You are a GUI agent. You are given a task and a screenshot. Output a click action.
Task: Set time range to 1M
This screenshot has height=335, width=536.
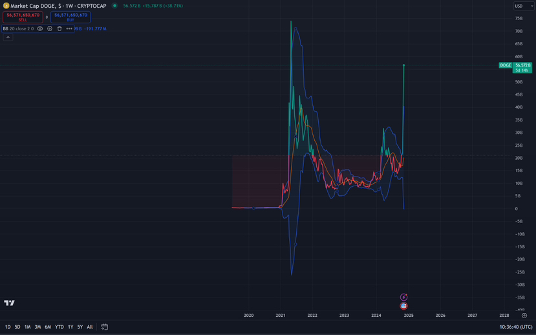27,327
